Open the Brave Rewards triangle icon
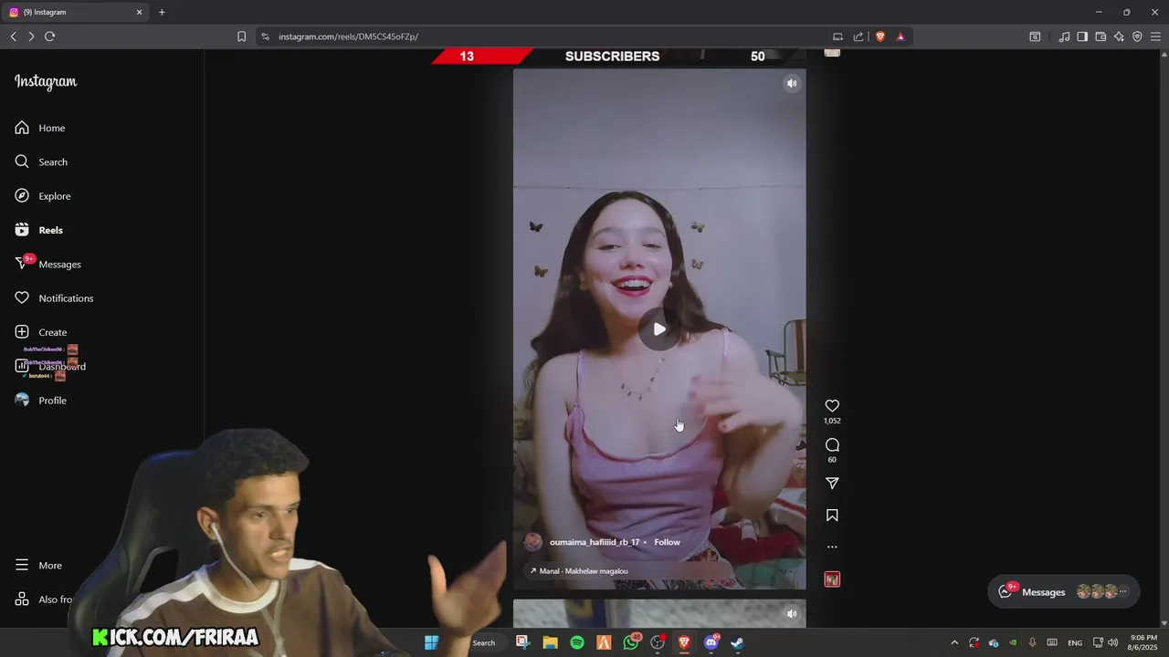Screen dimensions: 1169x657 pos(900,36)
